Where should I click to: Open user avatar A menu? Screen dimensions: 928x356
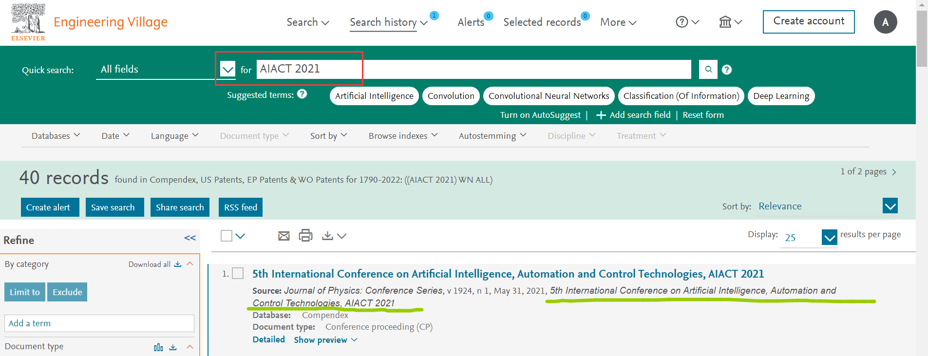885,22
